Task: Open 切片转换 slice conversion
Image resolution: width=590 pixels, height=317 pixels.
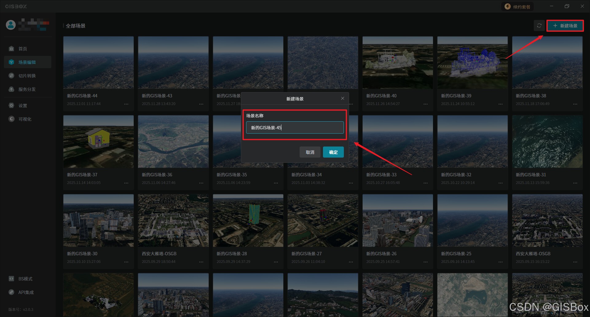Action: click(x=28, y=76)
